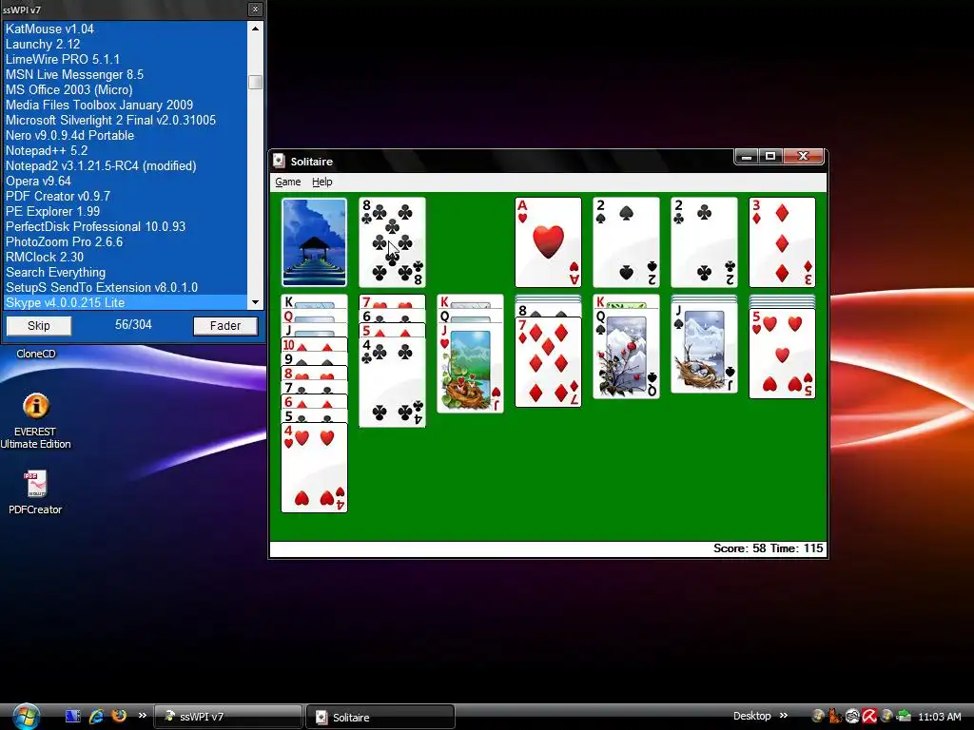Click the King in third column

[x=470, y=302]
